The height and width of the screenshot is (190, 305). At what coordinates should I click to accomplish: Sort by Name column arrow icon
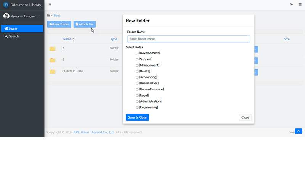click(x=74, y=39)
